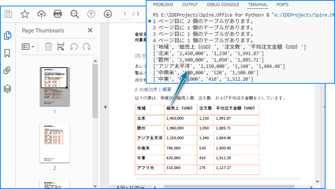This screenshot has height=189, width=335.
Task: Select page 1 thumbnail
Action: [55, 87]
